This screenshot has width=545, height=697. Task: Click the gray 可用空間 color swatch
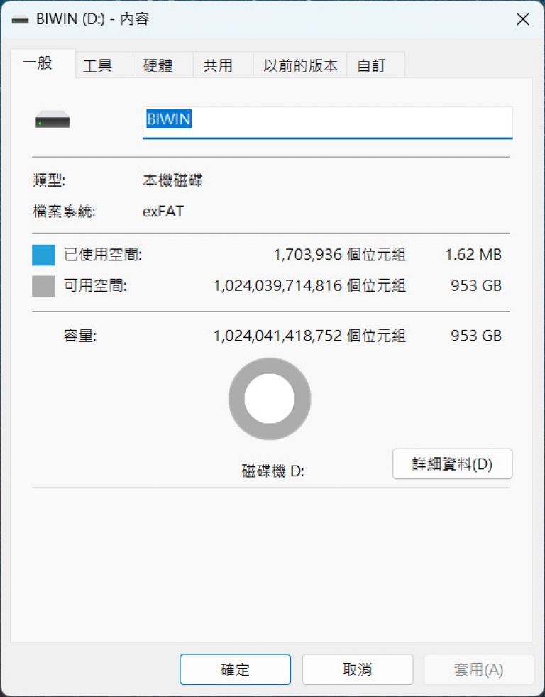tap(43, 286)
